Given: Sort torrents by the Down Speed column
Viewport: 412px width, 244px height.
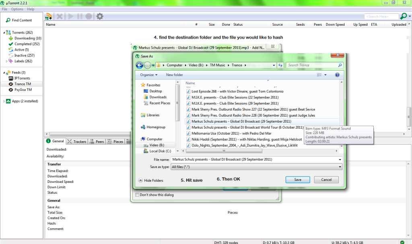Looking at the screenshot, I should coord(335,25).
